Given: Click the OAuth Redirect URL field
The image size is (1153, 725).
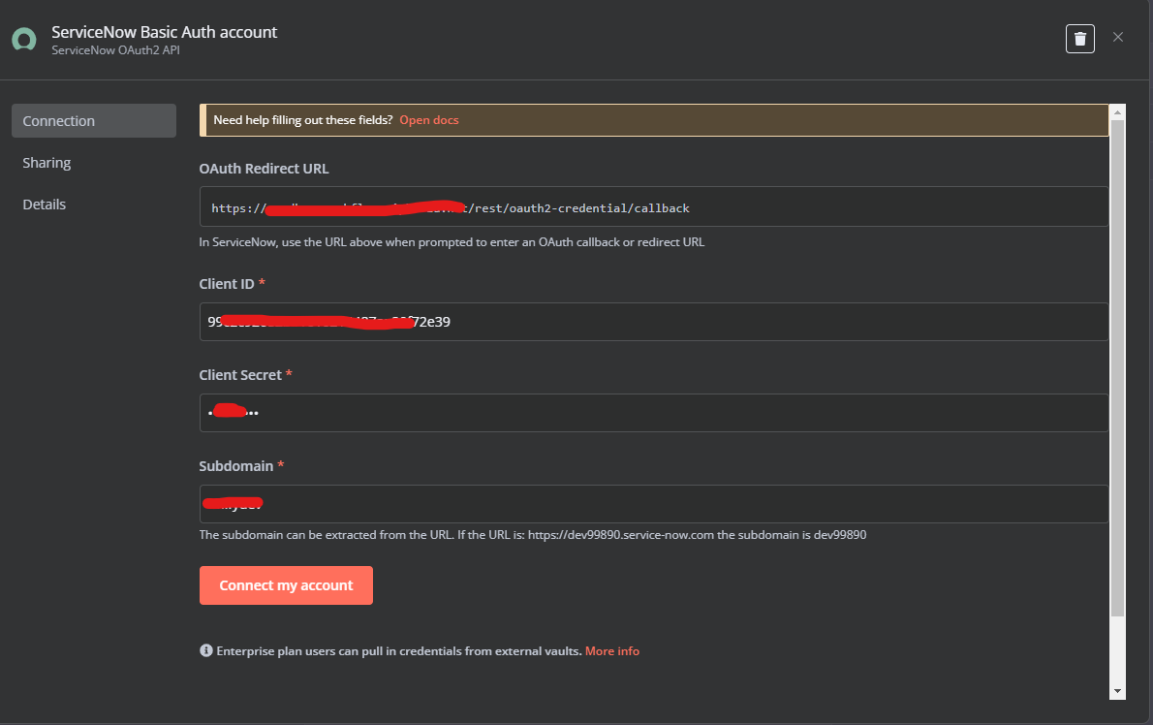Looking at the screenshot, I should click(654, 206).
